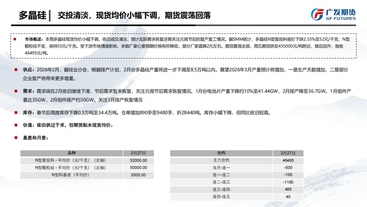Click the 供应 bullet heading
This screenshot has height=207, width=367.
[x=29, y=70]
